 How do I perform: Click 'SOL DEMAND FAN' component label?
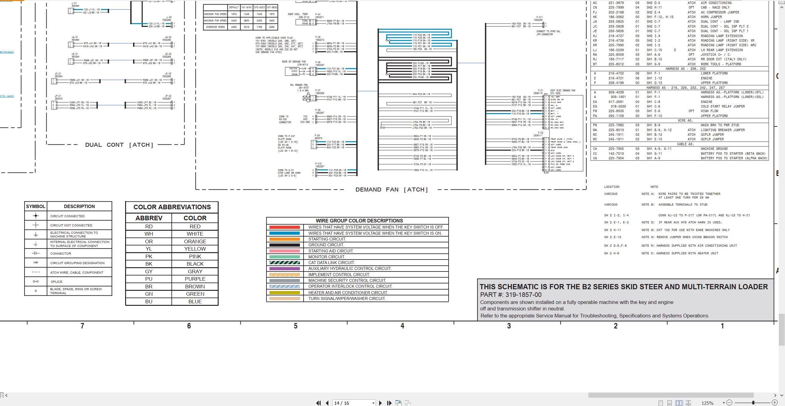(299, 85)
